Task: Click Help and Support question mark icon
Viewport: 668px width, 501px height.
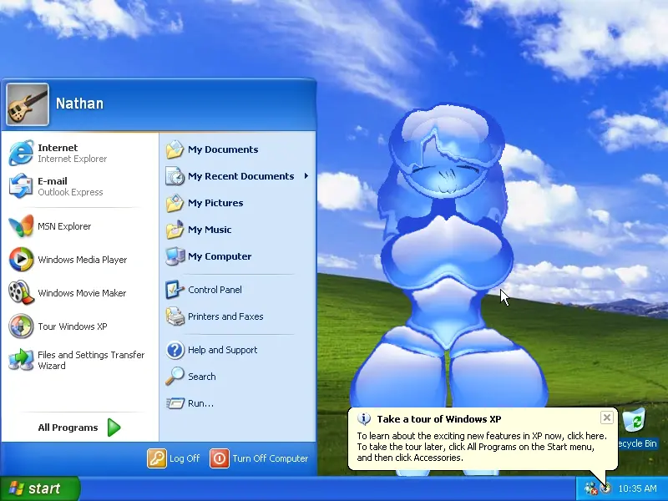Action: click(175, 350)
